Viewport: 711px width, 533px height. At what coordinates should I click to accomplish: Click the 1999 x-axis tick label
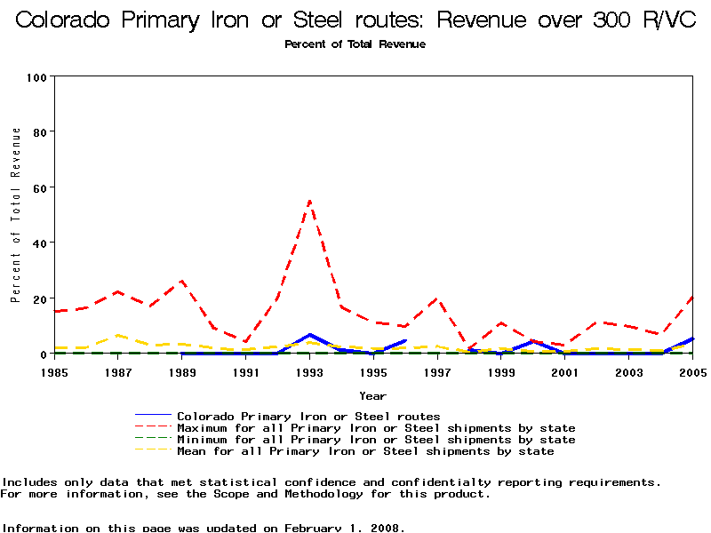[500, 372]
